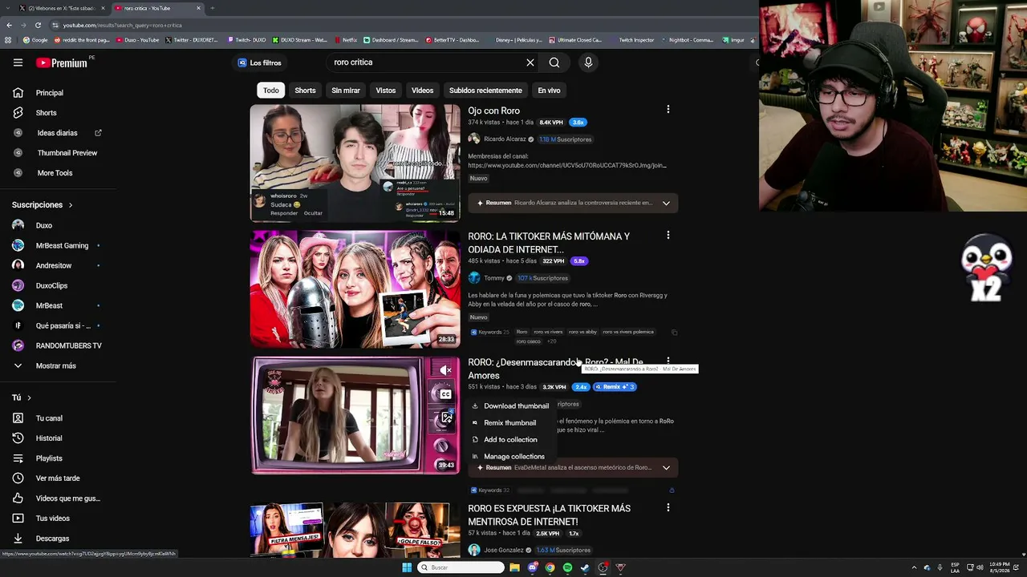Toggle subtitles on the video preview
This screenshot has height=577, width=1027.
coord(445,394)
